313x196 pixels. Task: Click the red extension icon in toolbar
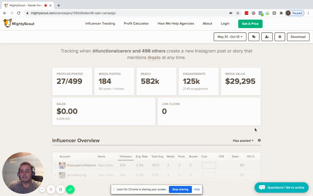pos(246,13)
